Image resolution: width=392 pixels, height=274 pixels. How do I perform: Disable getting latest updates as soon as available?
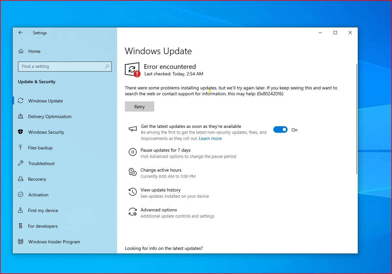coord(280,129)
